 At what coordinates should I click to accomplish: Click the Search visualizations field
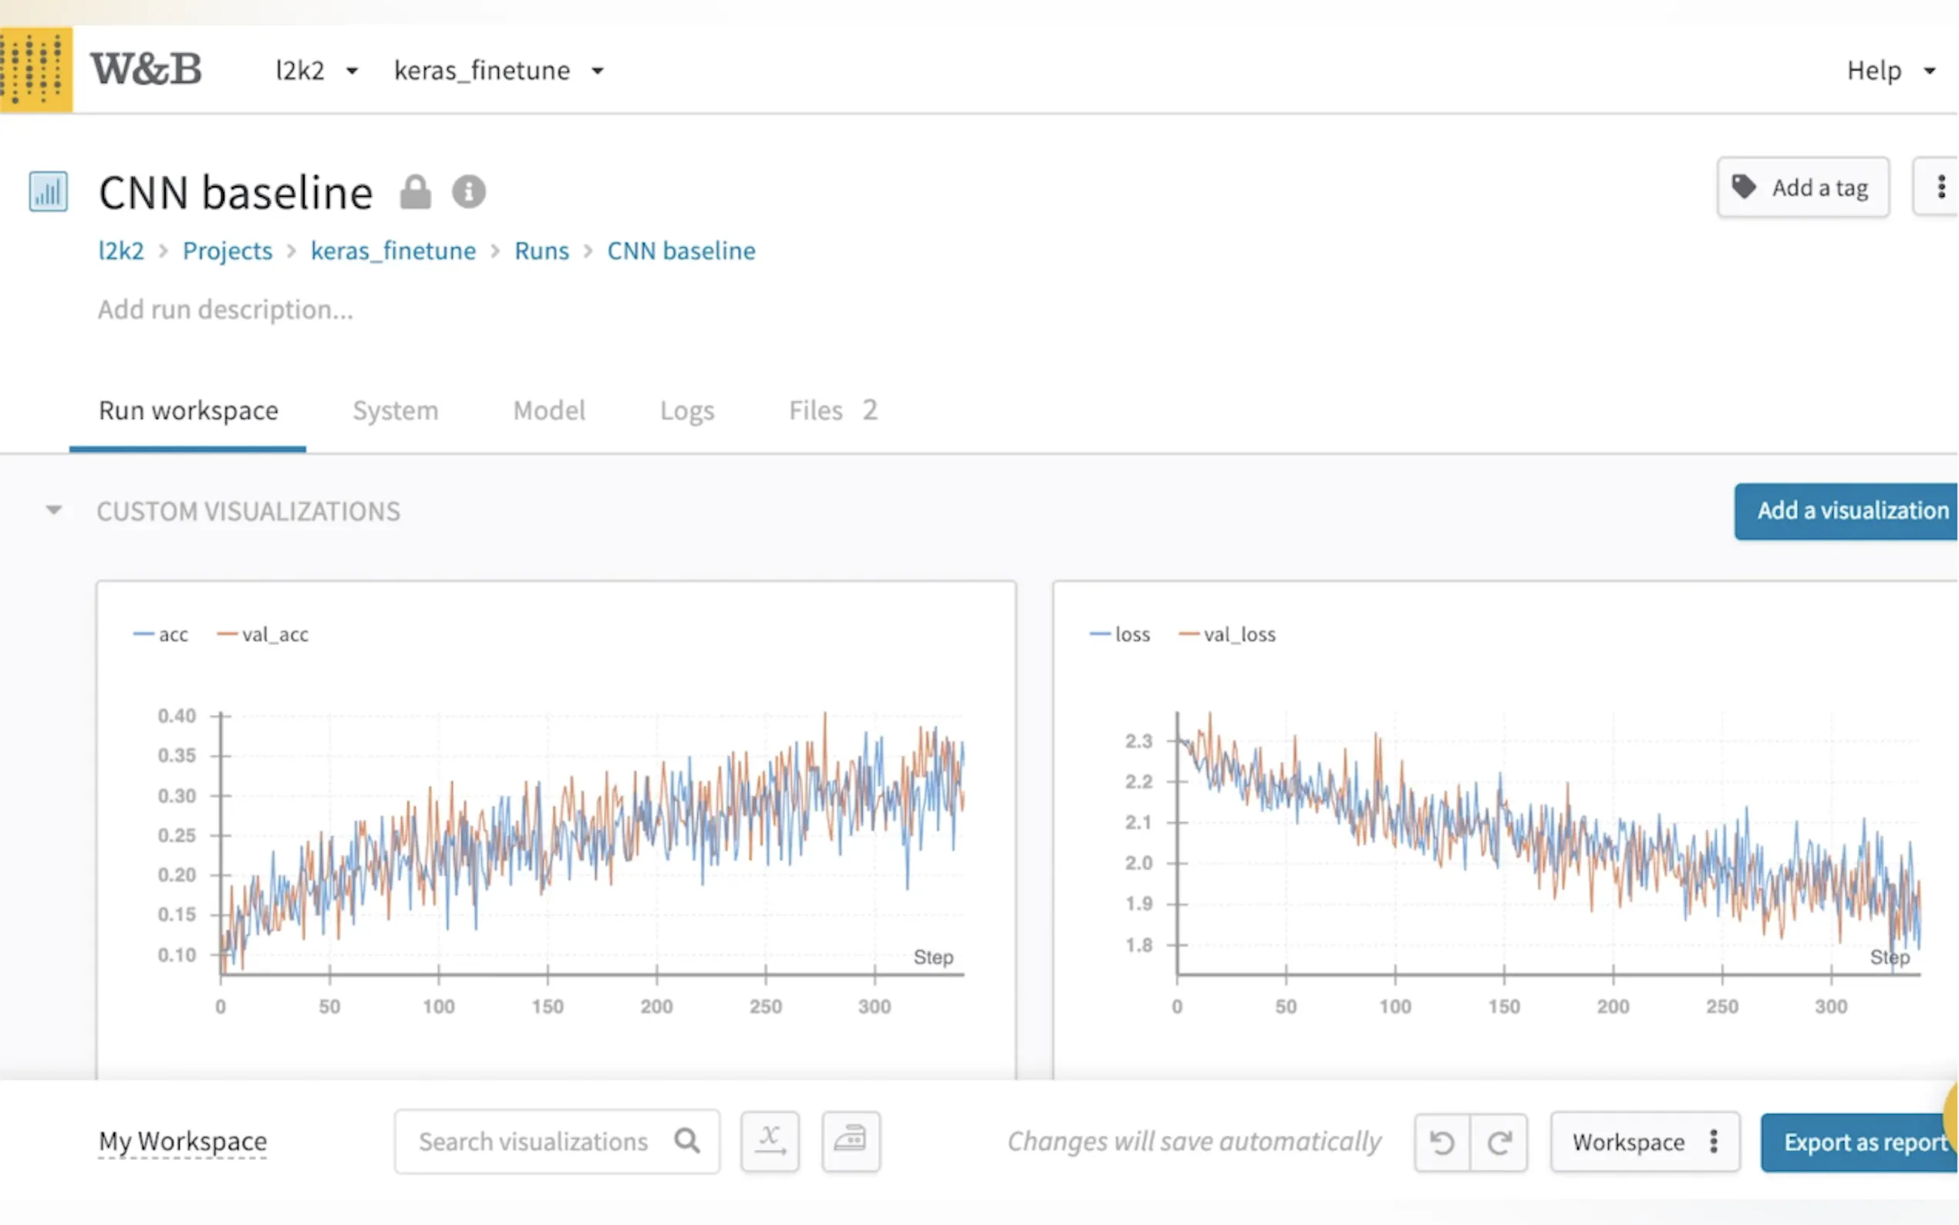[534, 1141]
